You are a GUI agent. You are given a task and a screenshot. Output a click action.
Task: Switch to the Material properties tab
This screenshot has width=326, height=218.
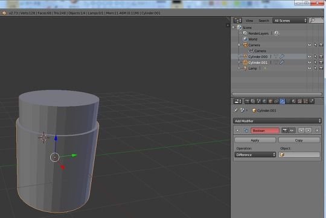[294, 101]
